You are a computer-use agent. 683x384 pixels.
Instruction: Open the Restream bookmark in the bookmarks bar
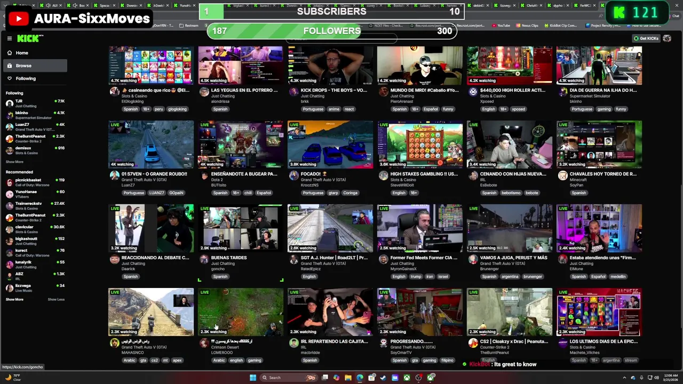click(x=188, y=25)
